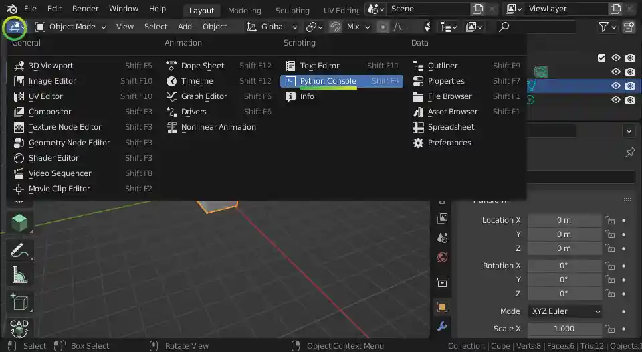642x352 pixels.
Task: Toggle proportional editing
Action: [x=383, y=27]
